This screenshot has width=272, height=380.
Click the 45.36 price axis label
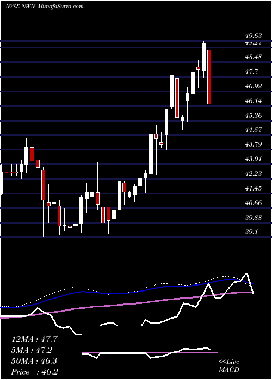253,115
